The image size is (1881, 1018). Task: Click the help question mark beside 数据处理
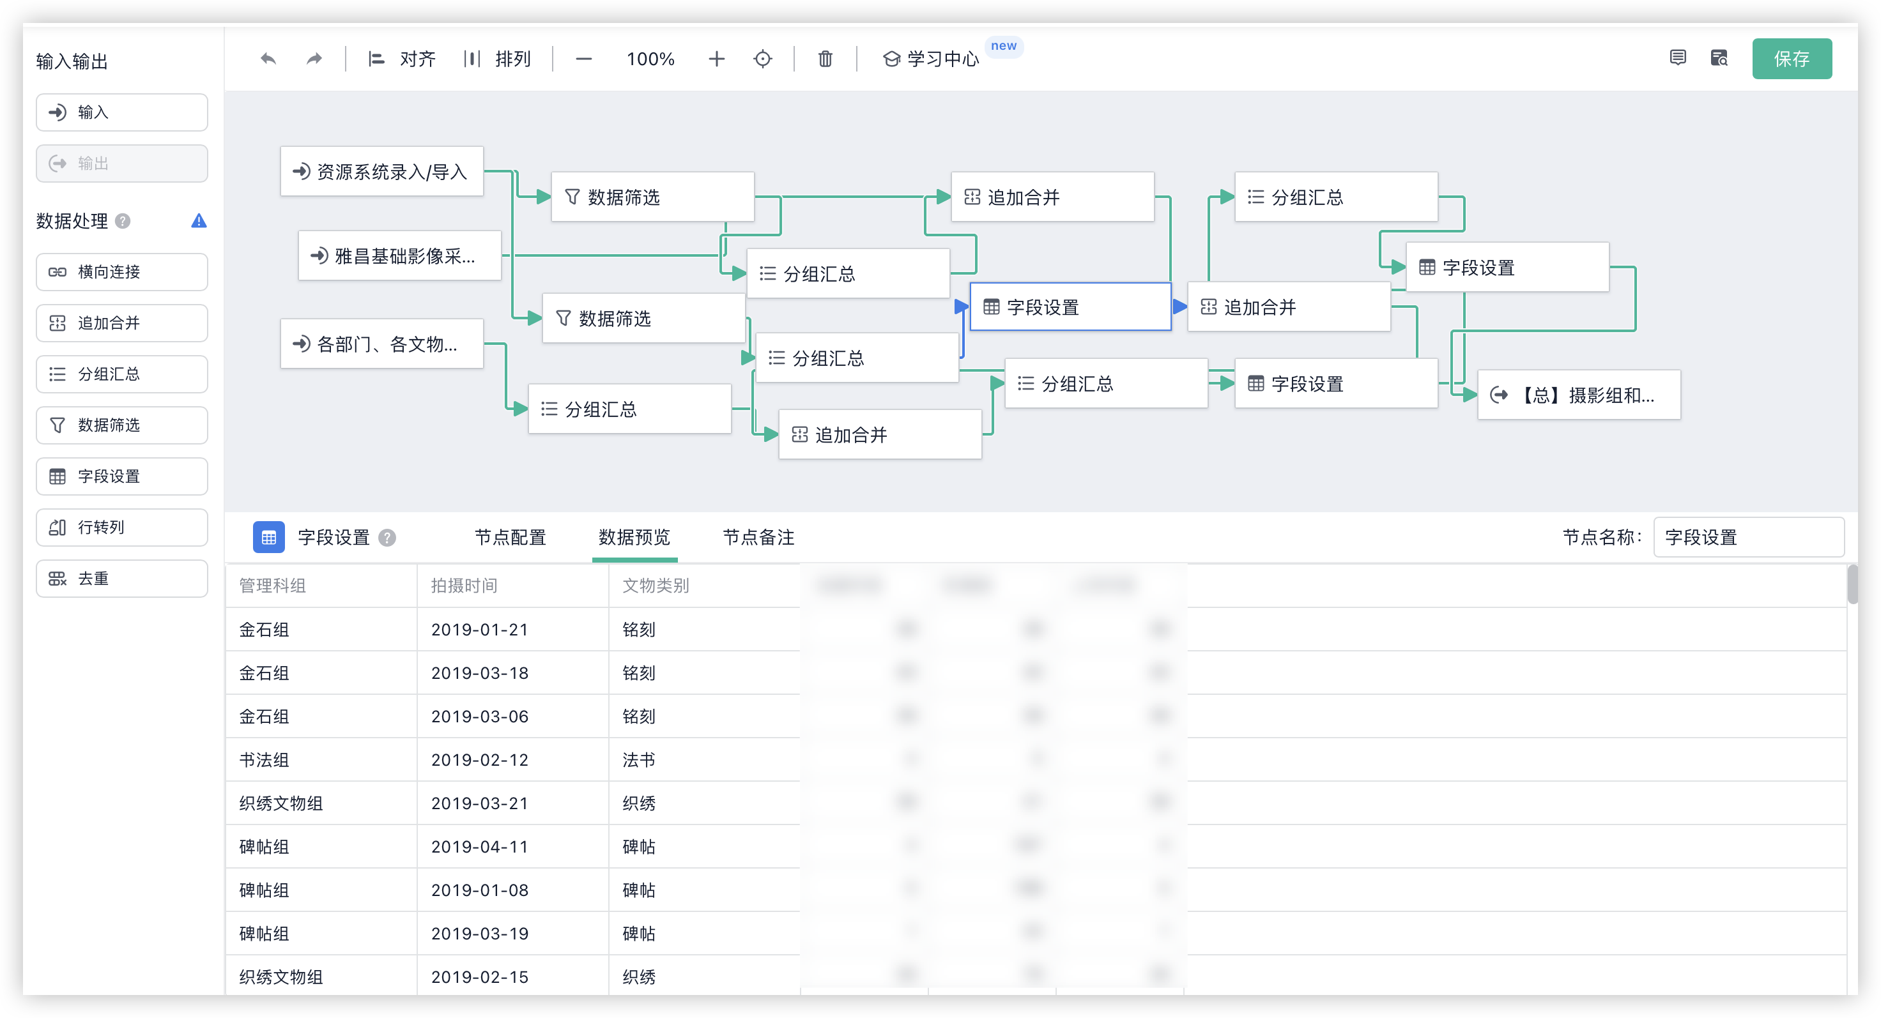pos(123,220)
